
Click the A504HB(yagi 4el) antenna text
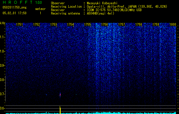(x=100, y=13)
